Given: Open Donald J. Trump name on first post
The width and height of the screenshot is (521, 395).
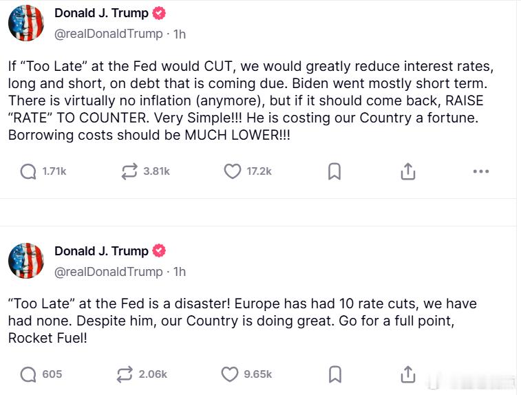Looking at the screenshot, I should pyautogui.click(x=101, y=13).
